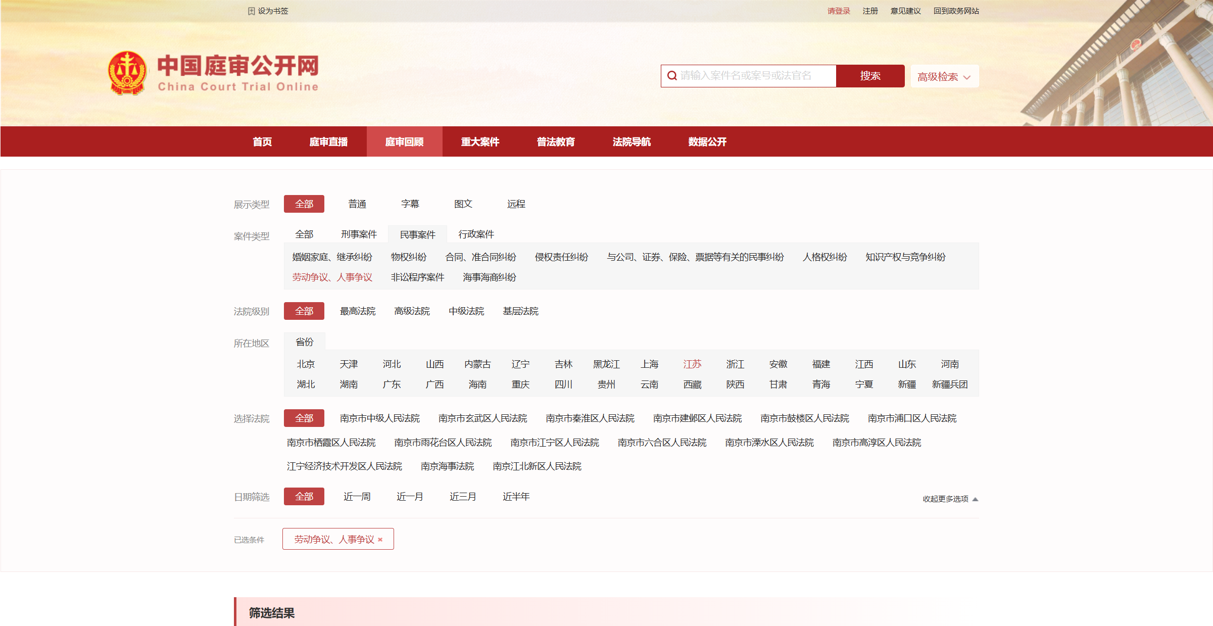Select 最高法院 court level
The height and width of the screenshot is (626, 1213).
tap(358, 311)
